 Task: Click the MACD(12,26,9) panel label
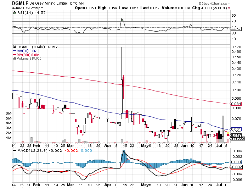32,150
